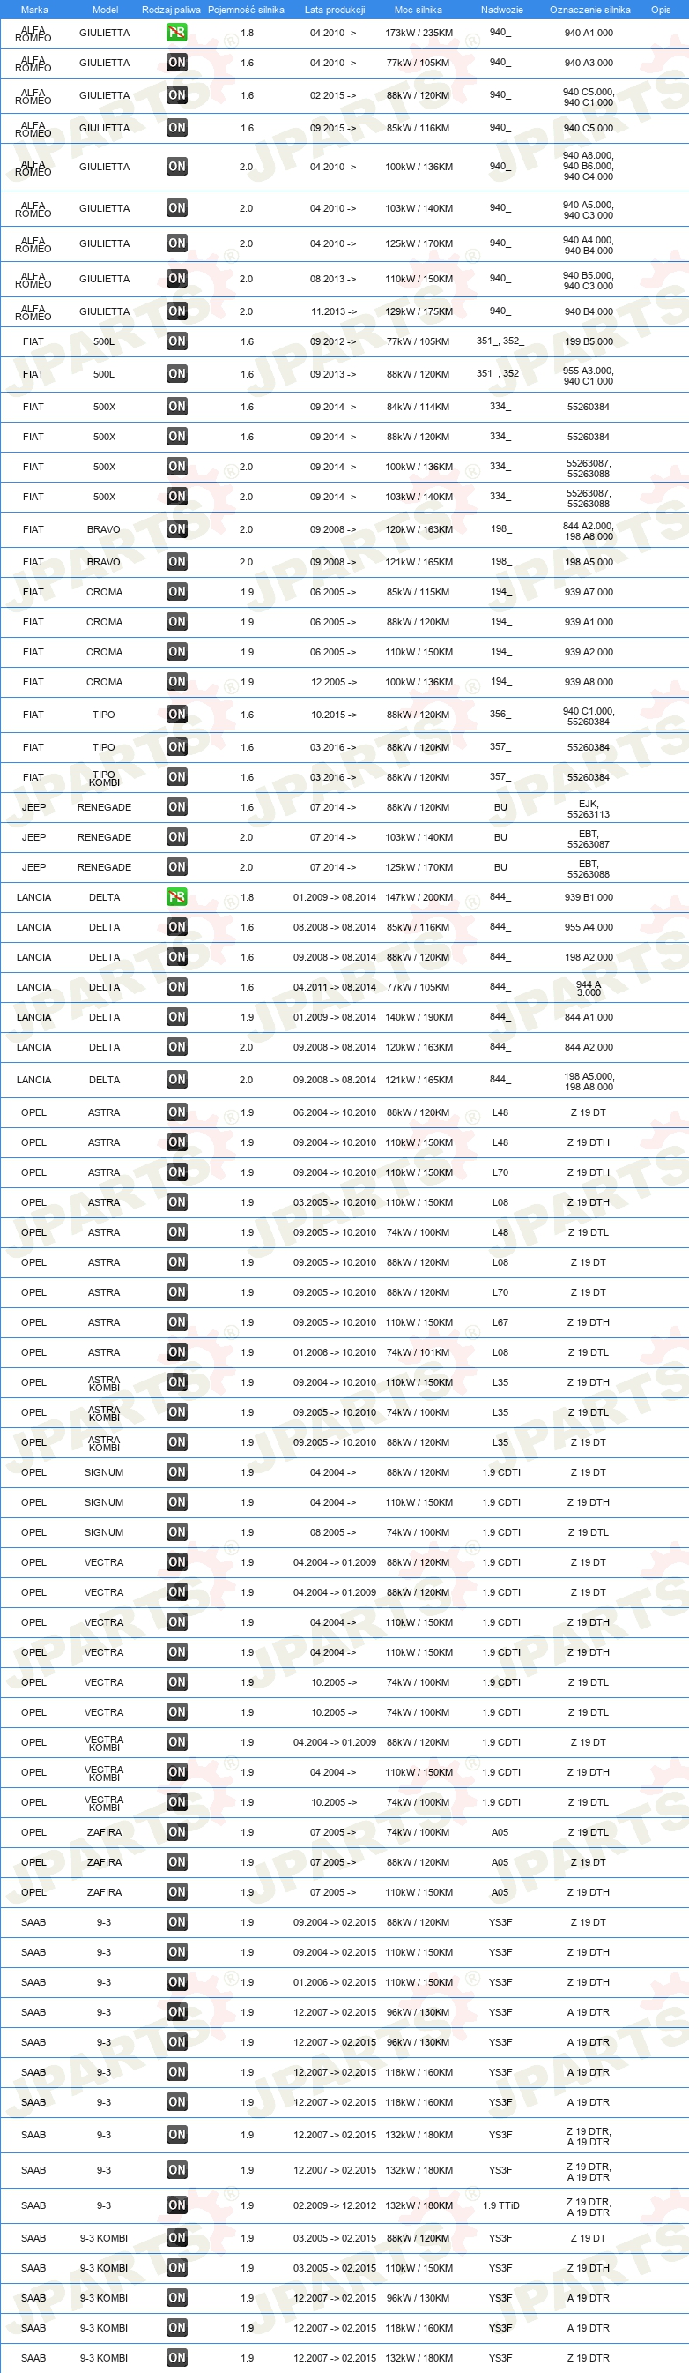
Task: Click the Lata produkcji column header
Action: [335, 10]
